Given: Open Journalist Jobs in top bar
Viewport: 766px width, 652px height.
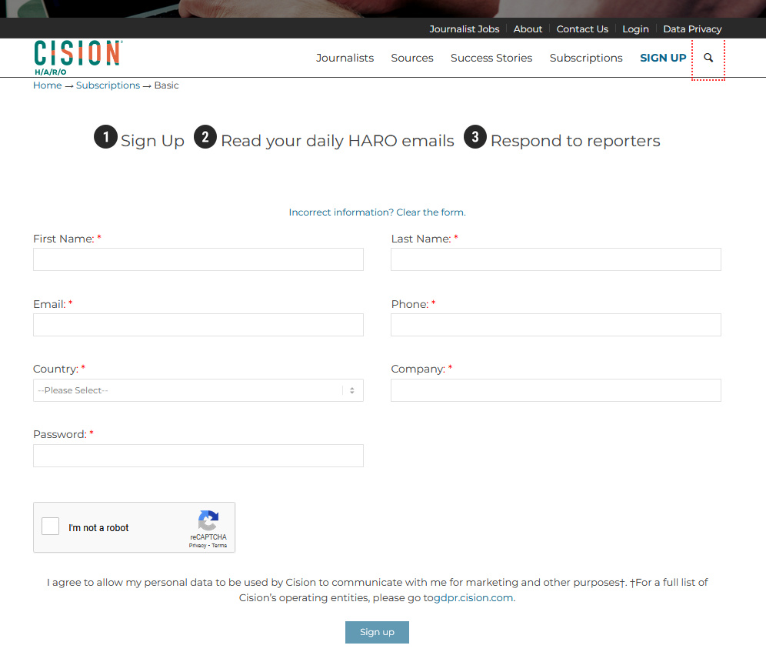Looking at the screenshot, I should tap(464, 28).
